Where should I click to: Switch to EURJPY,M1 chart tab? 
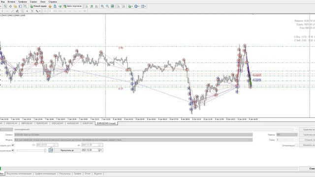point(88,123)
